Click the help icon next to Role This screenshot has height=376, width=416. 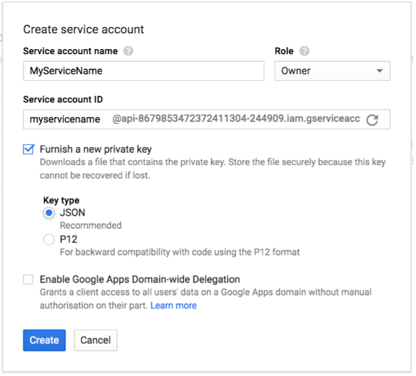(304, 52)
